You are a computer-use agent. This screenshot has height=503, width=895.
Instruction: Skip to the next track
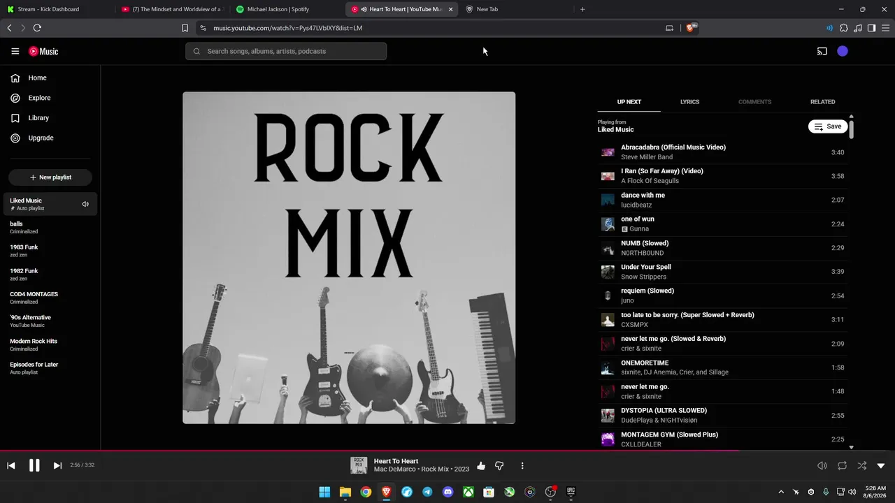coord(57,465)
